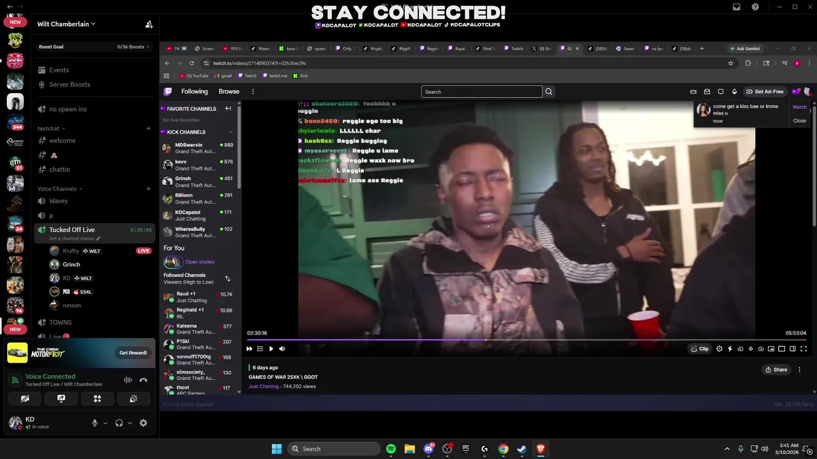Click the Clip button on the player
This screenshot has height=459, width=817.
(700, 349)
